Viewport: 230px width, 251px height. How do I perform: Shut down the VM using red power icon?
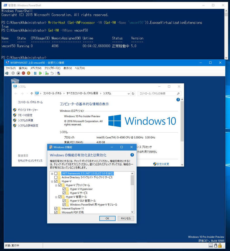point(23,73)
